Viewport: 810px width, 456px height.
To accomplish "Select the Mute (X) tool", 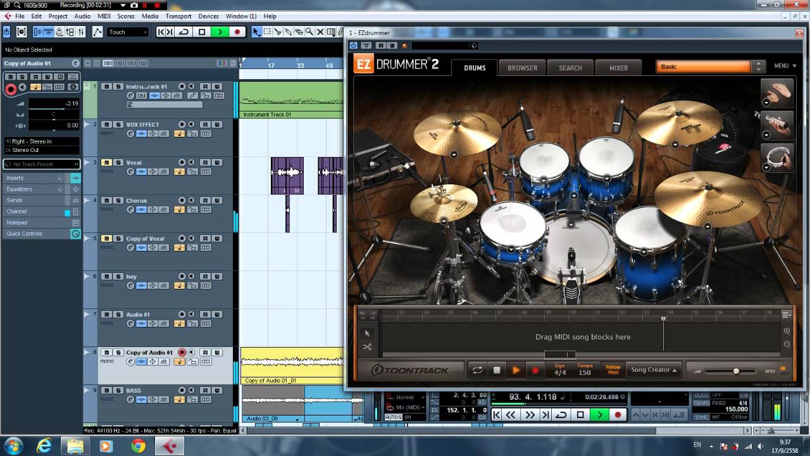I will (320, 32).
